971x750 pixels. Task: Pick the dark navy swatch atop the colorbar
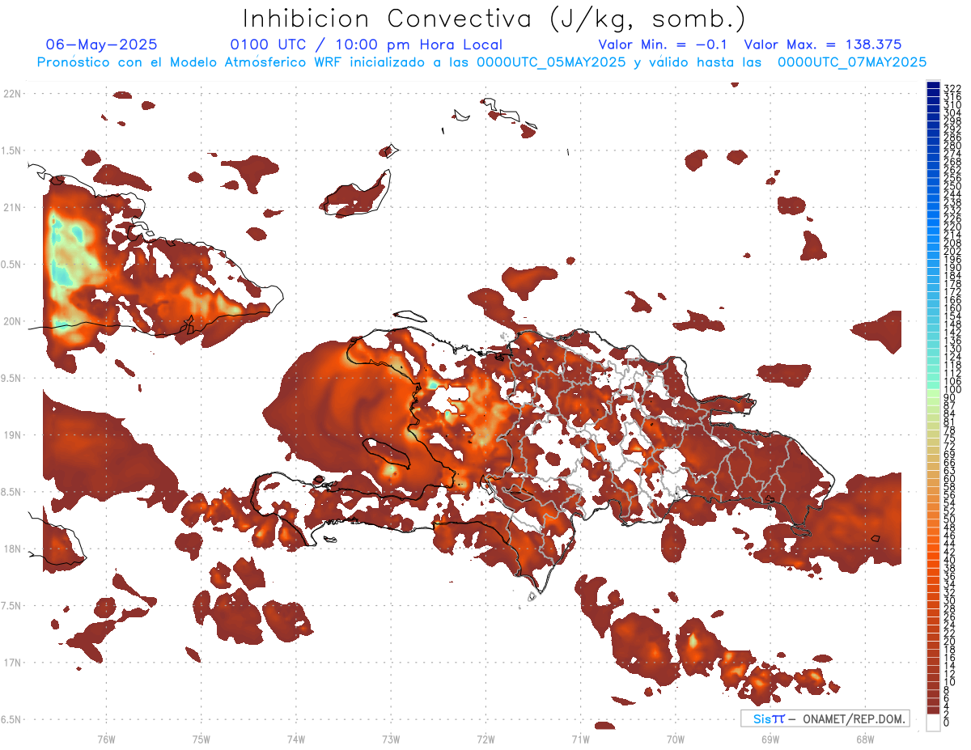tap(933, 85)
